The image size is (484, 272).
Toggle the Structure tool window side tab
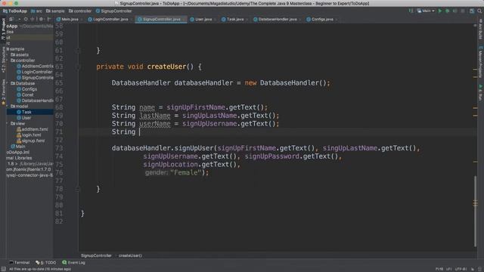coord(3,59)
